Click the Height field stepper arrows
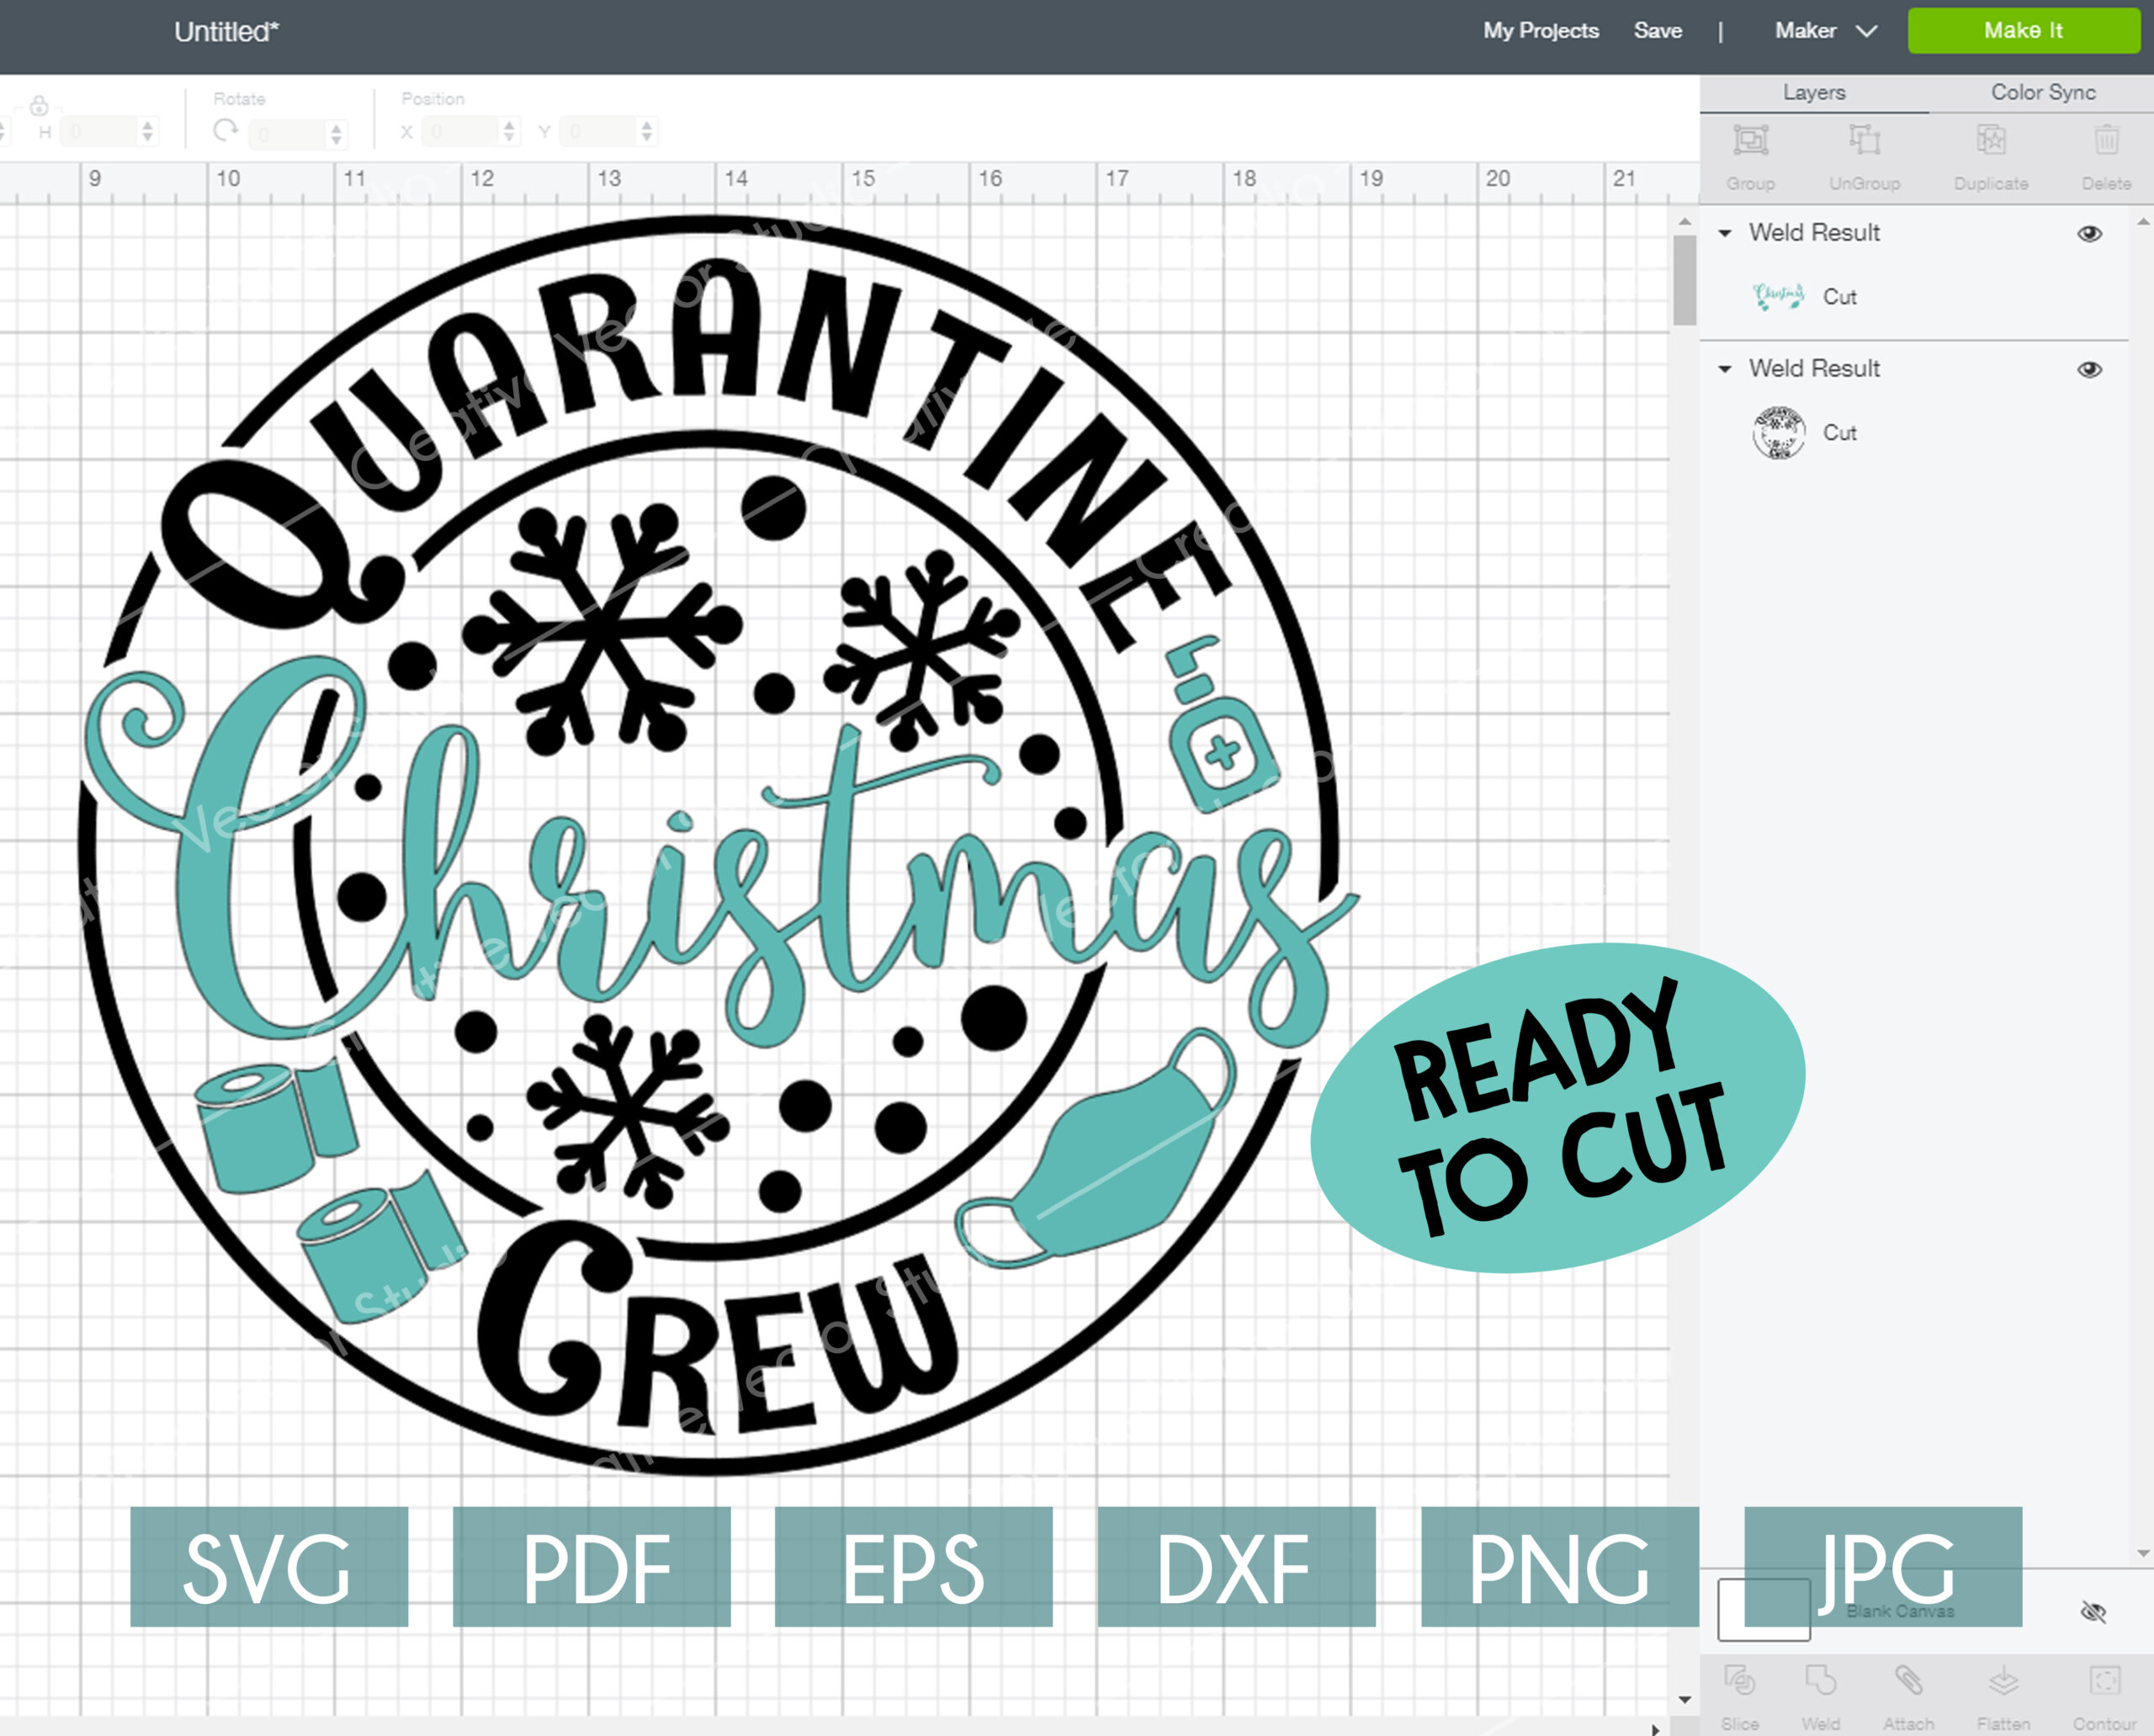Image resolution: width=2154 pixels, height=1736 pixels. pyautogui.click(x=148, y=131)
